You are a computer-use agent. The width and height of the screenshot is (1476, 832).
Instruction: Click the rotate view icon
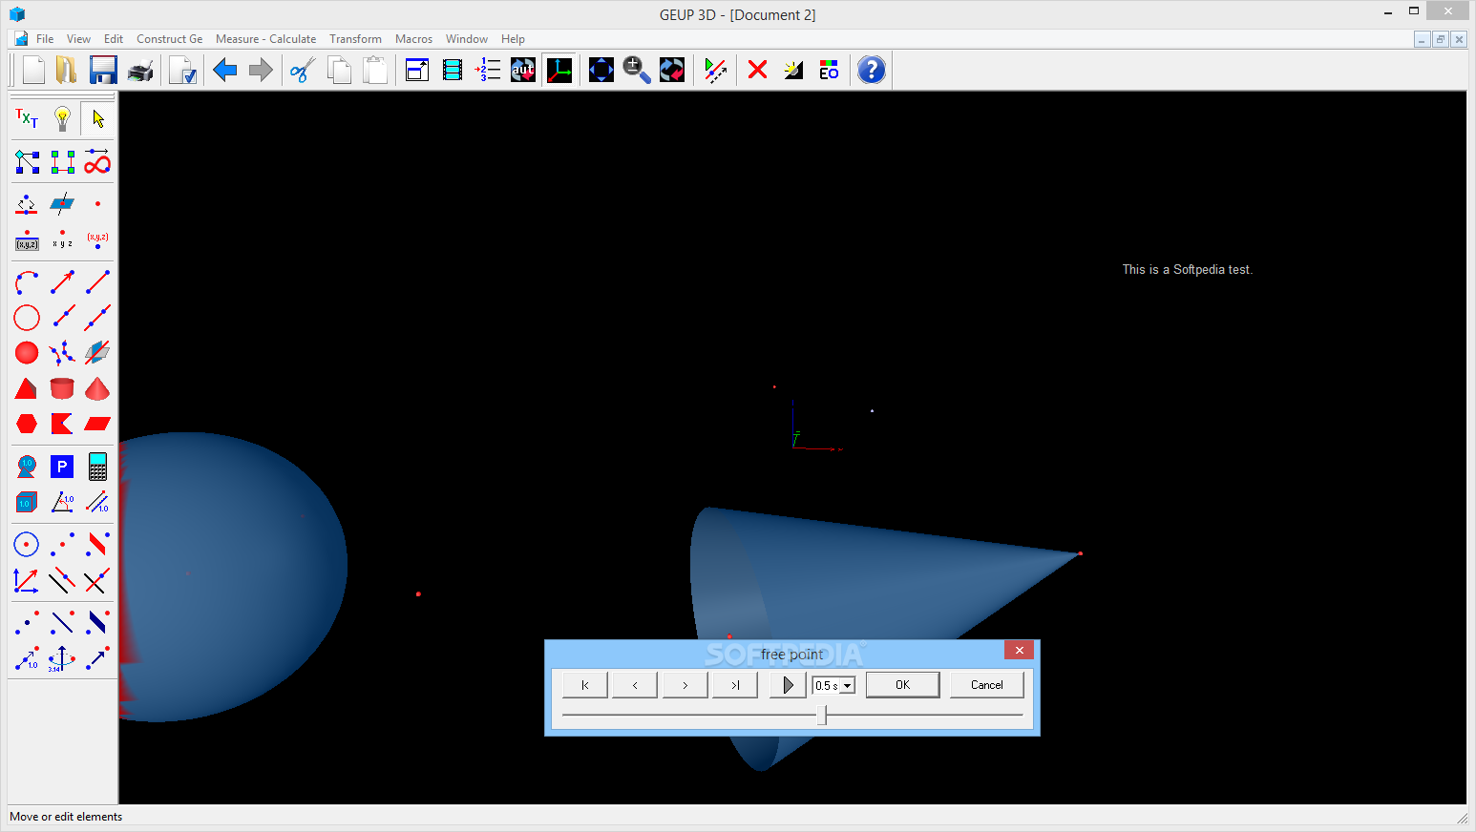click(672, 70)
